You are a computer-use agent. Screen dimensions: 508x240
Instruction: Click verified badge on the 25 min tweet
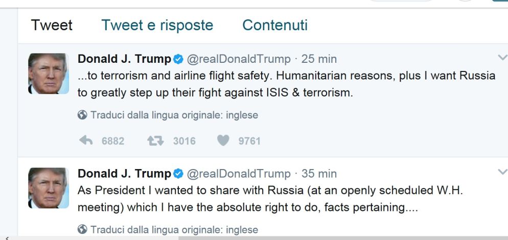pos(178,59)
